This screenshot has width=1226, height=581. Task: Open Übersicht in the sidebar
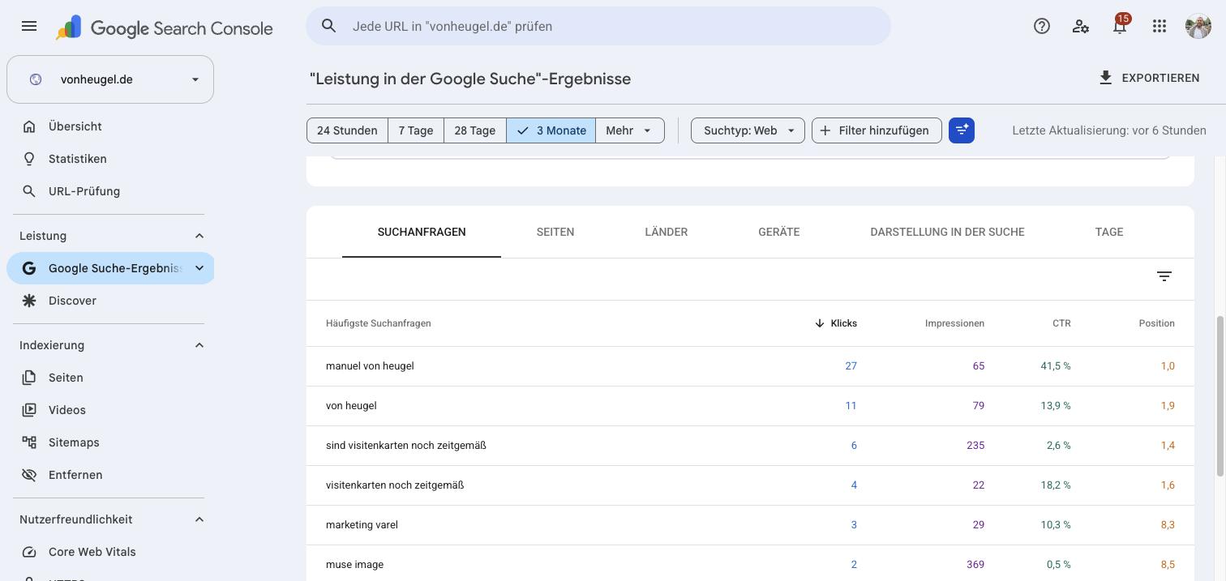coord(110,126)
